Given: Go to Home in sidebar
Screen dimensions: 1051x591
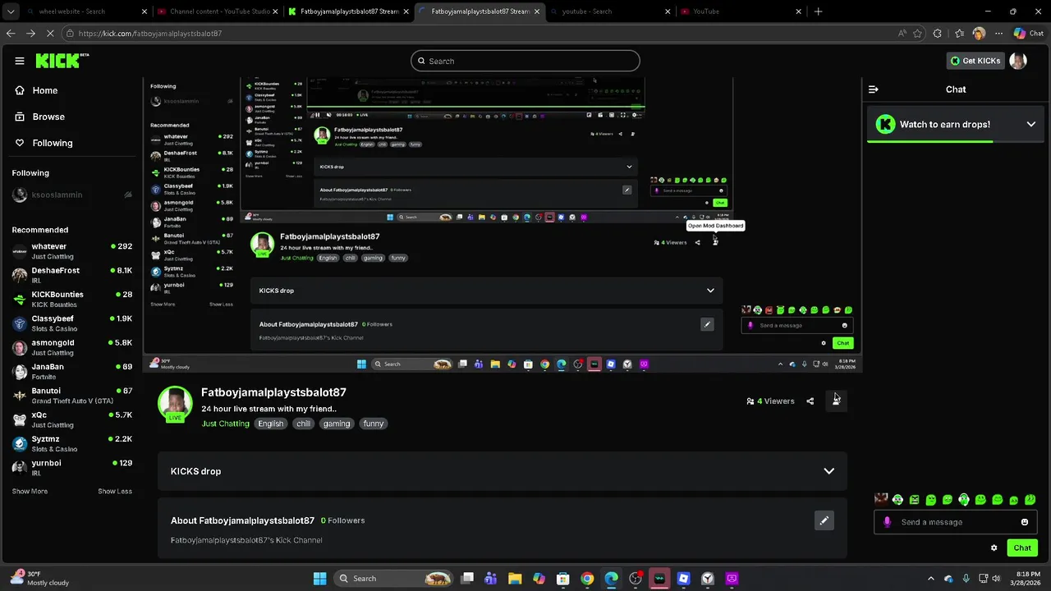Looking at the screenshot, I should tap(37, 90).
